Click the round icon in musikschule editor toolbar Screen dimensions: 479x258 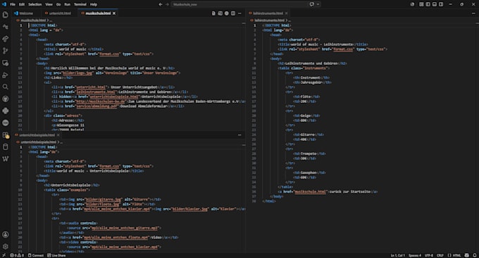227,13
